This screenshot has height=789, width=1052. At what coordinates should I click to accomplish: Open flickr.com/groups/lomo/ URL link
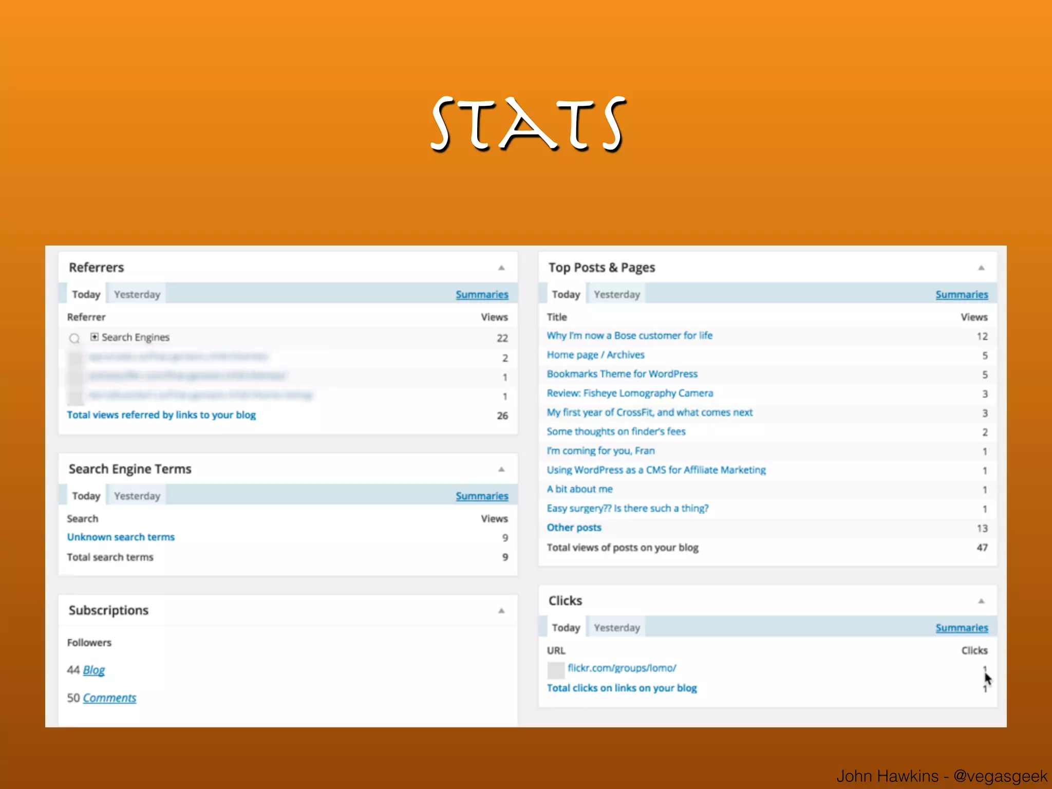point(622,668)
